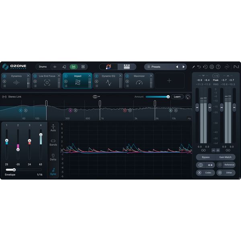The image size is (241, 241).
Task: Open the Dynamic EQ module curve icon
Action: [x=108, y=83]
